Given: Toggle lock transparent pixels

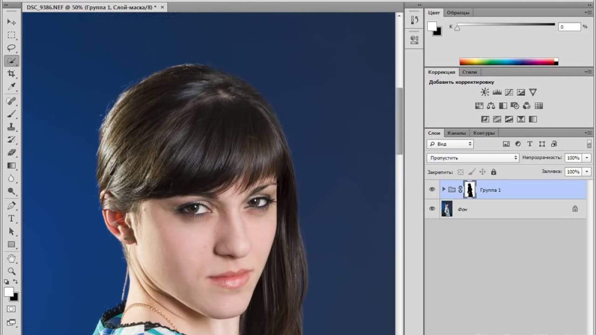Looking at the screenshot, I should 461,172.
